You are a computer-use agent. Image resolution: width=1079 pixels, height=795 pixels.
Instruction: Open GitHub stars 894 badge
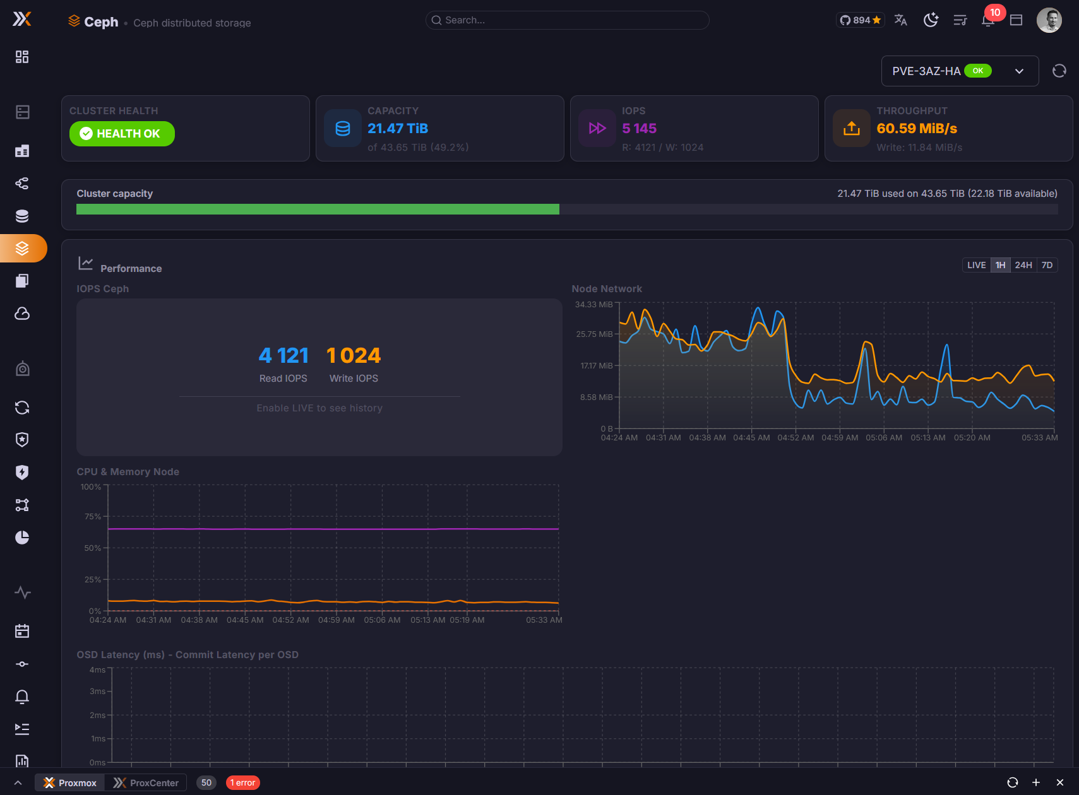pos(860,20)
